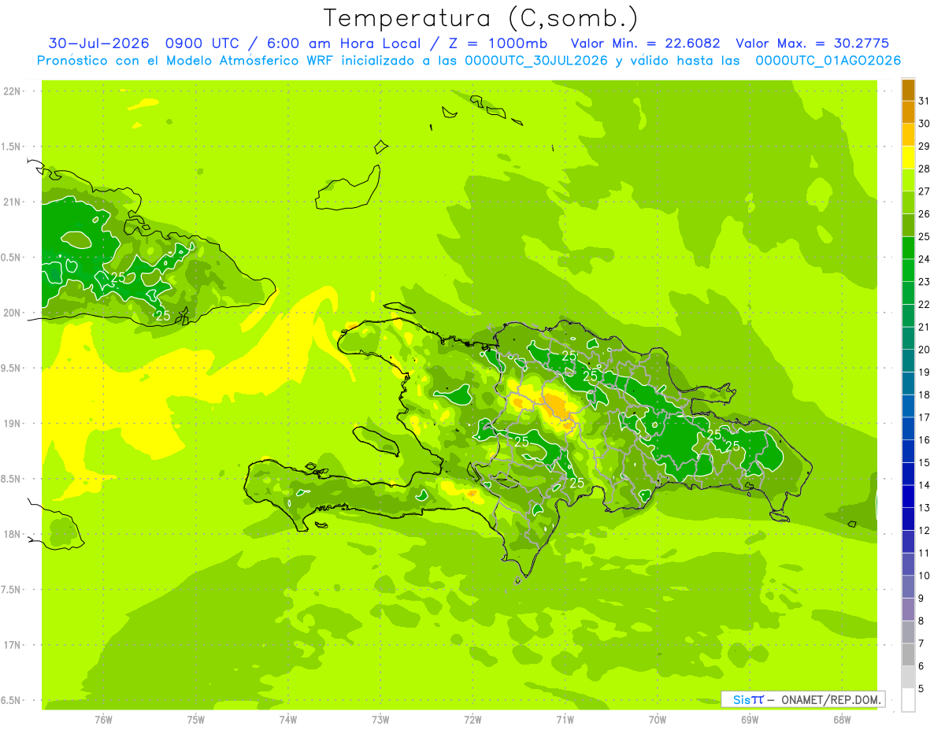Select the '0000UTC_01AGO2026' valid-until timestamp

click(828, 61)
